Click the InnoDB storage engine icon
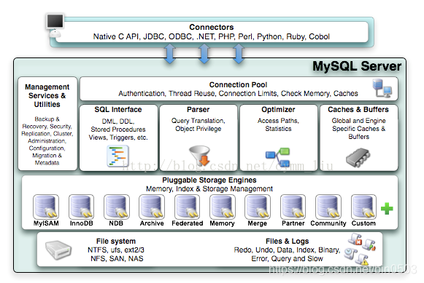 (x=82, y=207)
